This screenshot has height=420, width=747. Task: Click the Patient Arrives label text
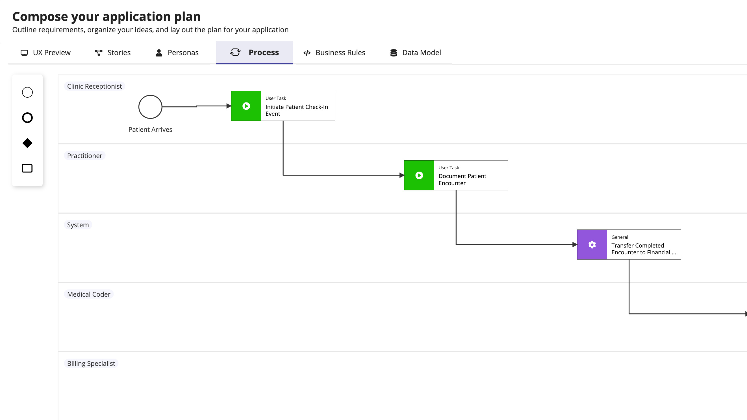click(x=150, y=130)
